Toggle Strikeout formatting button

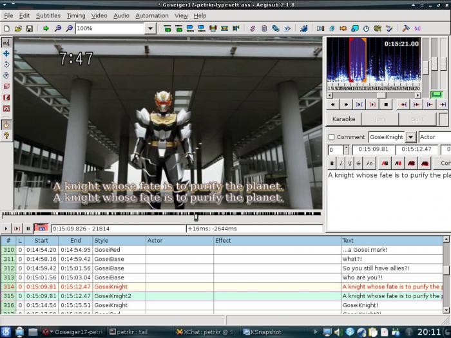(358, 164)
